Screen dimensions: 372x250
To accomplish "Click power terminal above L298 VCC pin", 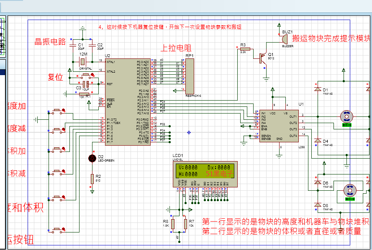I will (272, 90).
